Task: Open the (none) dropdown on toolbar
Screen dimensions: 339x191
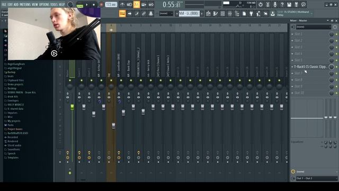Action: click(166, 13)
